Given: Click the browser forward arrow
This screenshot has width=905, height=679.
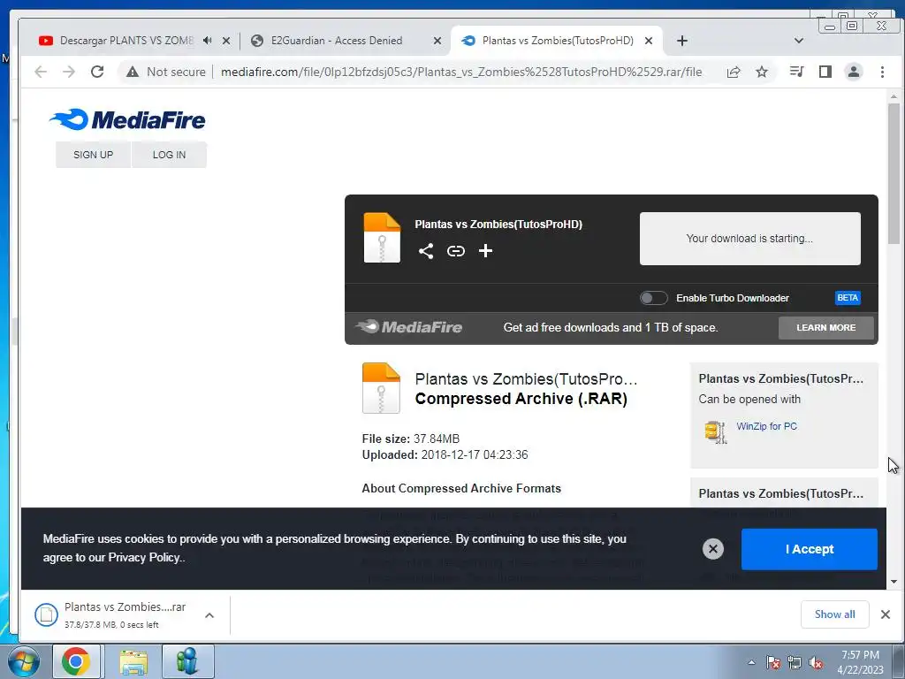Looking at the screenshot, I should pyautogui.click(x=69, y=72).
